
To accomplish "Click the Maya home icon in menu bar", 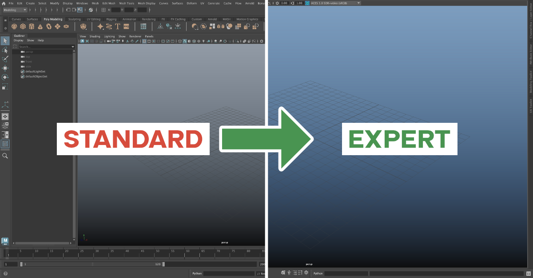I will coord(4,3).
